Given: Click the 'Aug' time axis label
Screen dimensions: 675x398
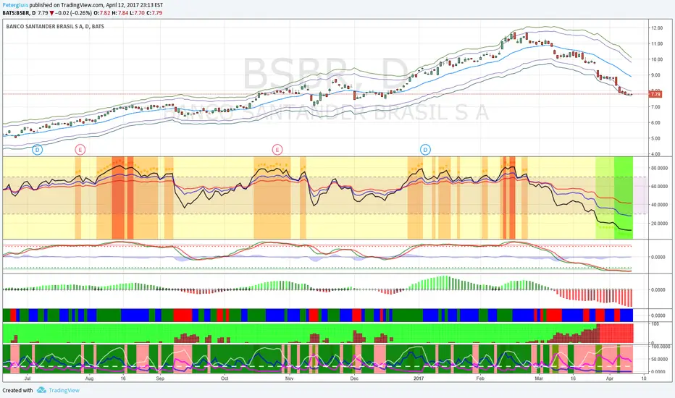Looking at the screenshot, I should point(89,378).
